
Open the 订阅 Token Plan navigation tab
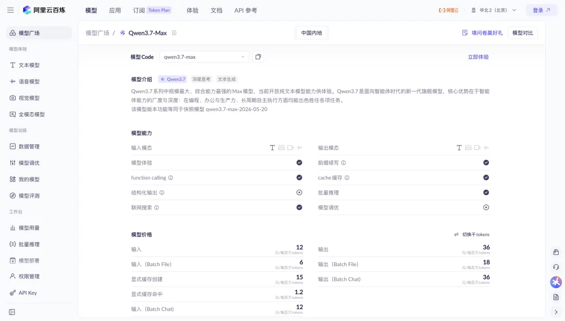point(152,10)
